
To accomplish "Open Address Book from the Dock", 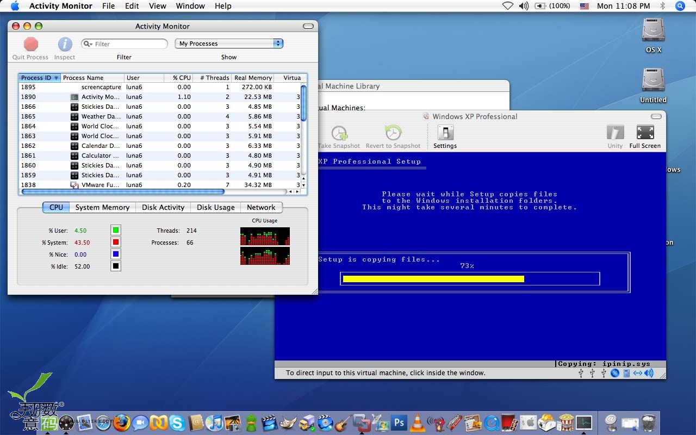I will point(196,422).
